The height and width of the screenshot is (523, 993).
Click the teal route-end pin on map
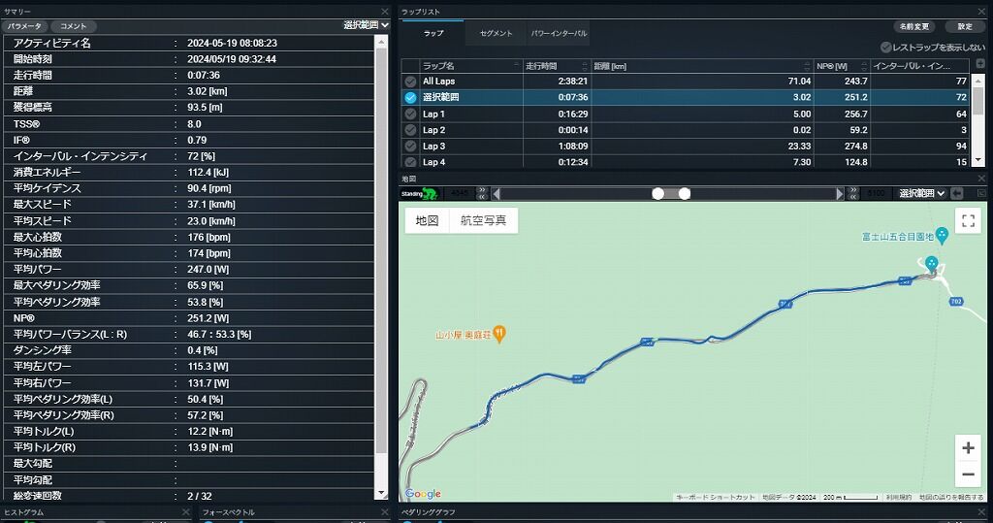click(931, 263)
